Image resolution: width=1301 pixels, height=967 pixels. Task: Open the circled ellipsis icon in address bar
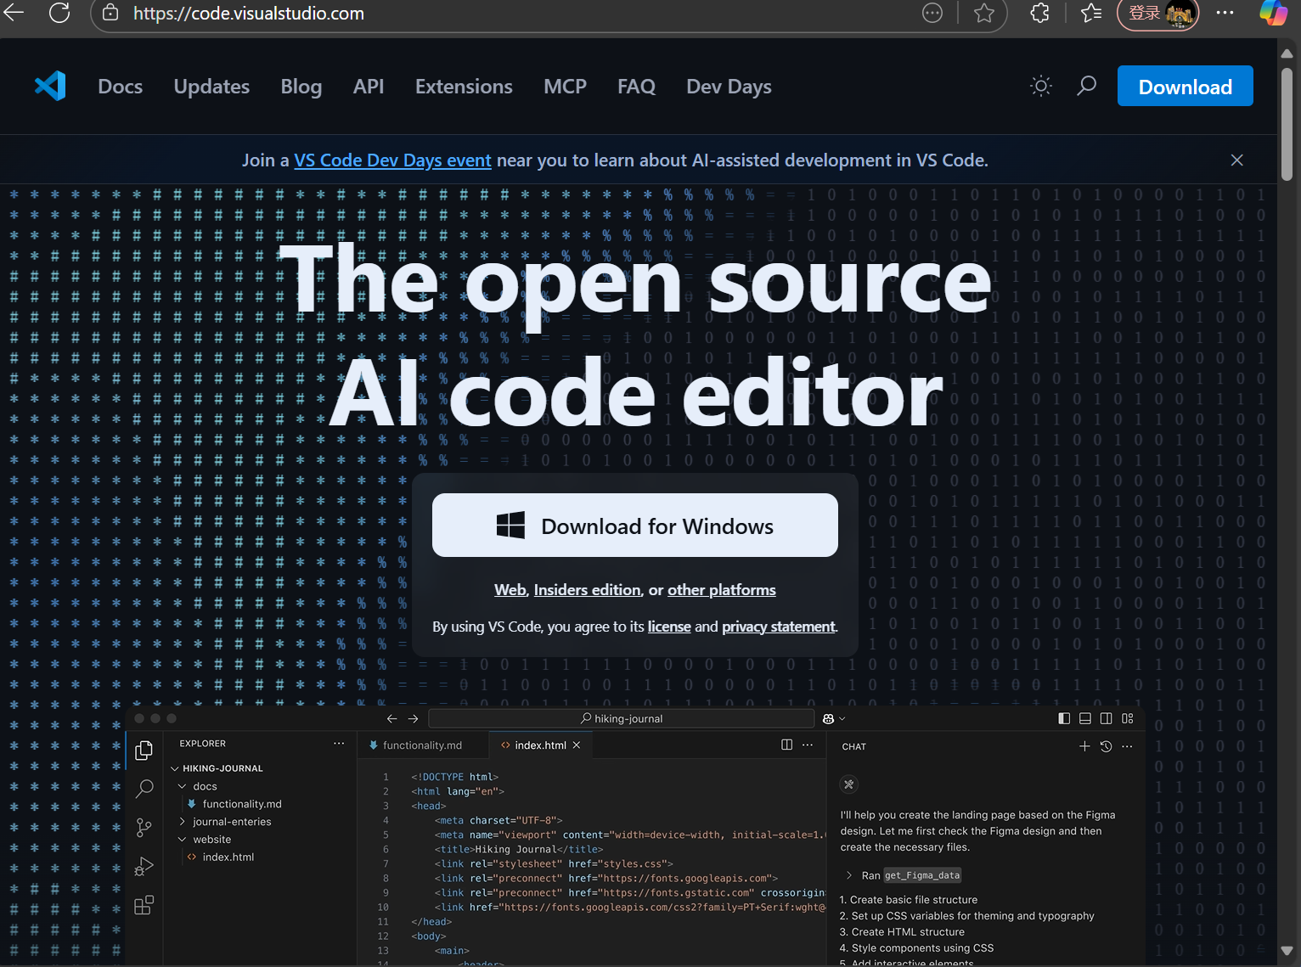tap(932, 13)
